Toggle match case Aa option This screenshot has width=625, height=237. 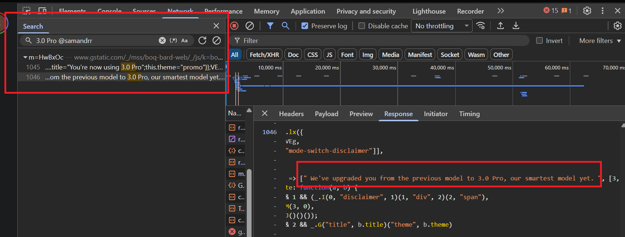(184, 40)
